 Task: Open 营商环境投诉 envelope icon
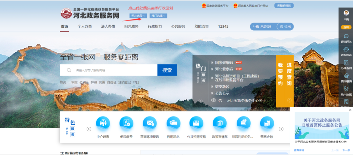pyautogui.click(x=150, y=124)
